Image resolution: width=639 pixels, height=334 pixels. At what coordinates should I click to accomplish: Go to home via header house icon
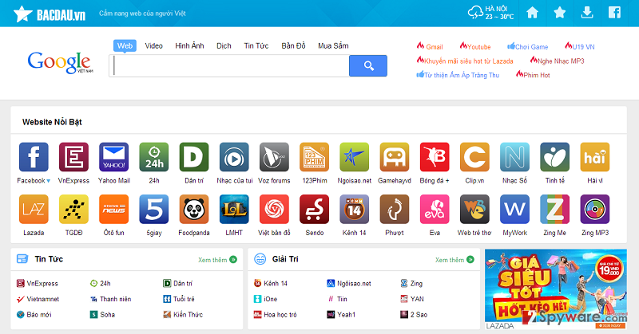click(532, 13)
